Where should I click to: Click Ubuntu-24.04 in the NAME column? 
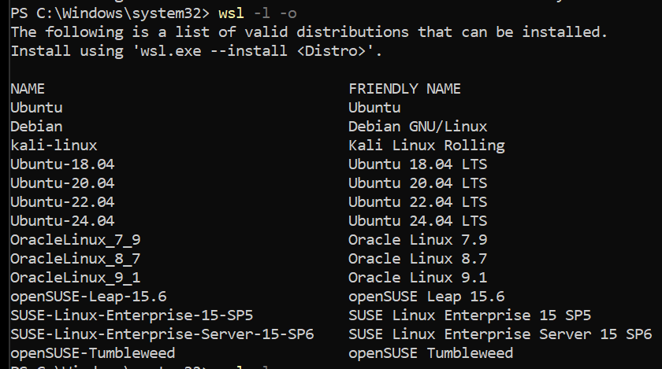[x=62, y=221]
